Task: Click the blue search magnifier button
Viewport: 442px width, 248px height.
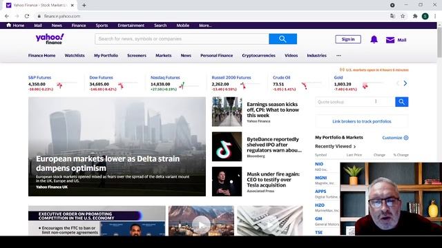Action: point(282,39)
